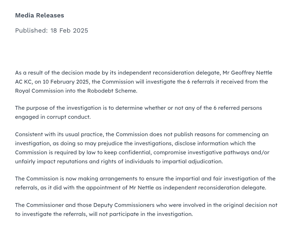Click the paragraph starting 'The Commissioner and those Deputy'

click(x=146, y=205)
